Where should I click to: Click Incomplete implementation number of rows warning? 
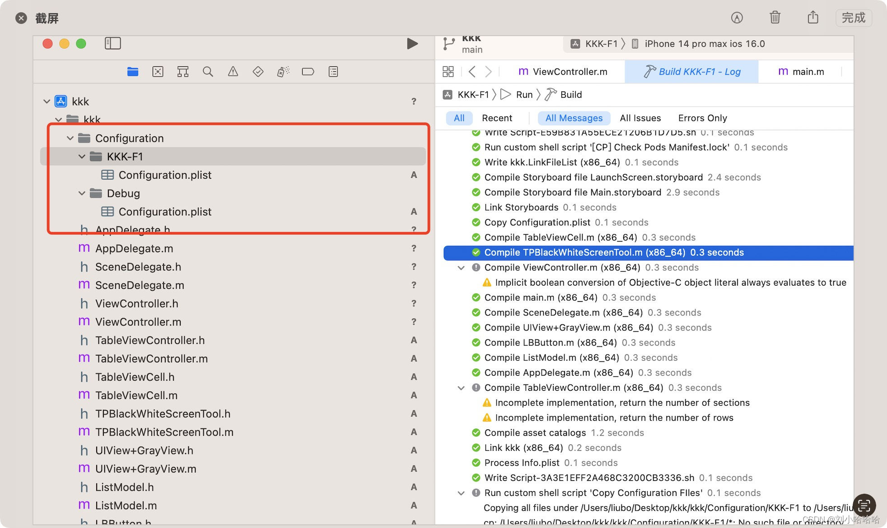click(614, 417)
